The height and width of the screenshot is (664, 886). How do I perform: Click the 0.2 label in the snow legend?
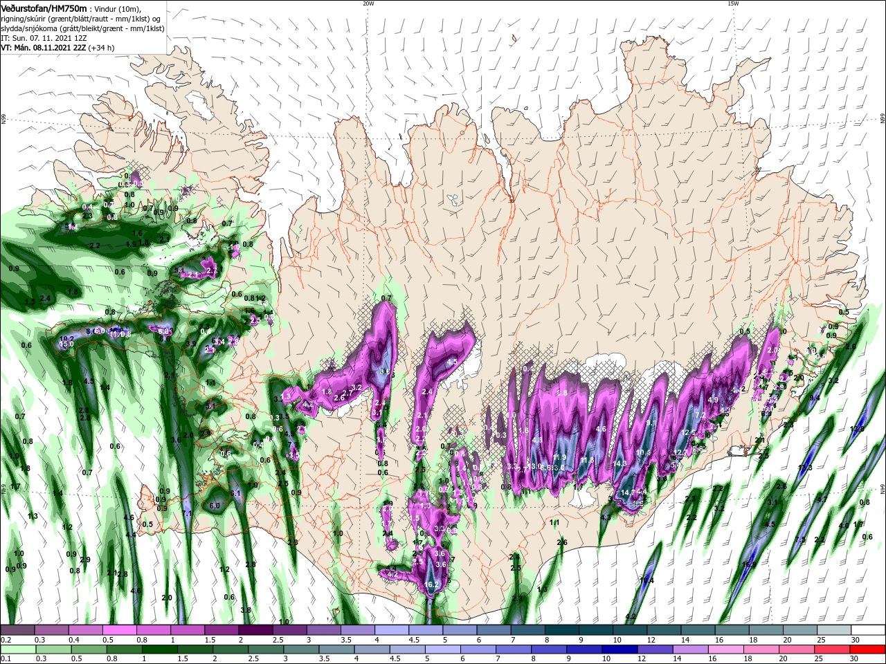6,640
